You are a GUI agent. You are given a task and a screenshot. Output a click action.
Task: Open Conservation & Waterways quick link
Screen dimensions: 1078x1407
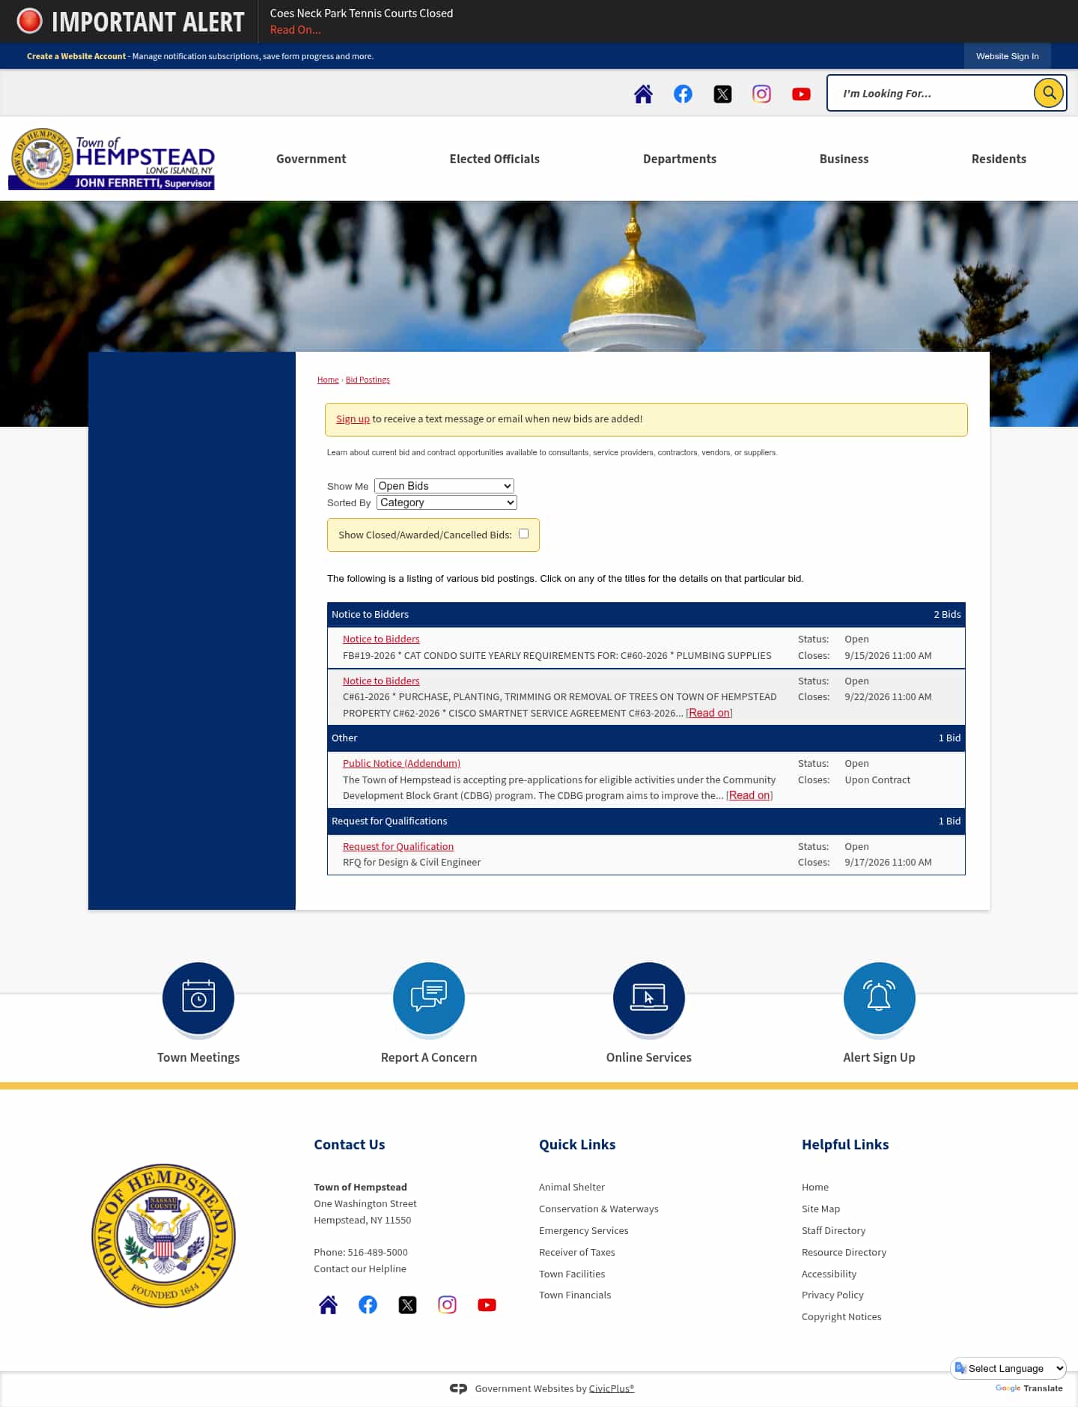pos(599,1209)
